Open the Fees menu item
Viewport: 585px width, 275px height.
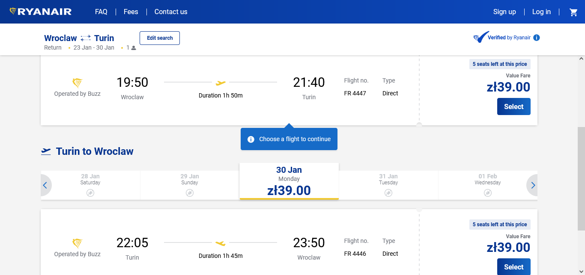(x=131, y=12)
